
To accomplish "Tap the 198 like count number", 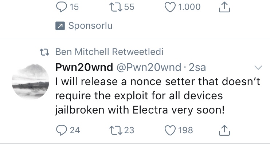I will [x=185, y=130].
